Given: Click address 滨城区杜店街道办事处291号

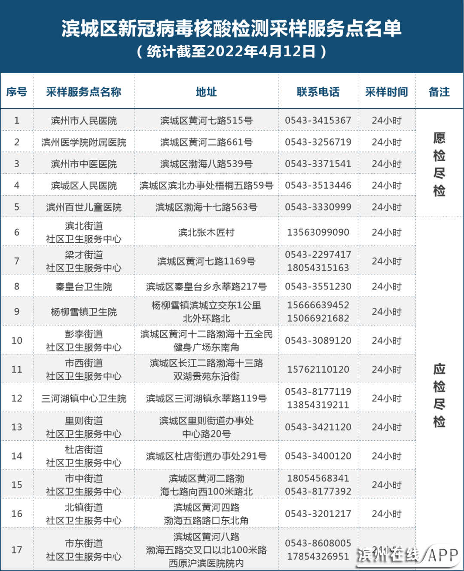Looking at the screenshot, I should point(206,456).
